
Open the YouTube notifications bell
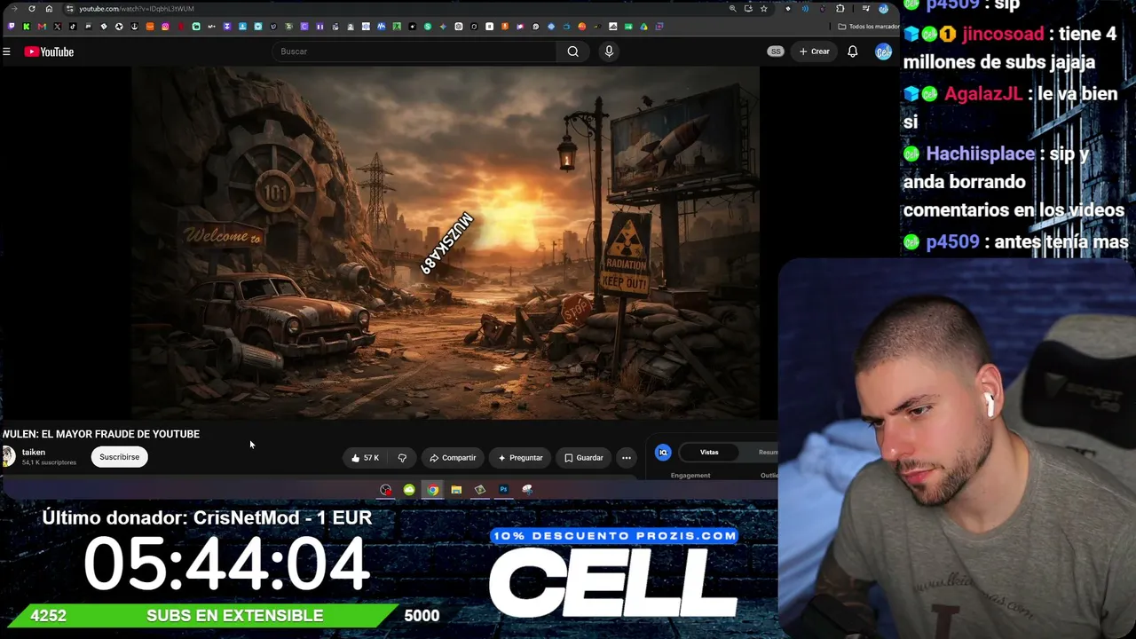(852, 51)
